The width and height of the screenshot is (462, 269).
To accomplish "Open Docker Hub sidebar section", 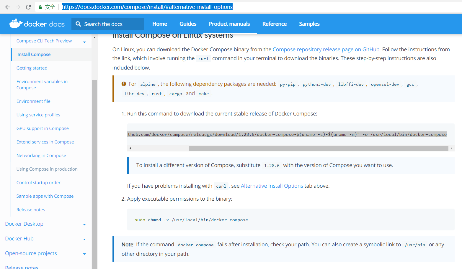I will 19,239.
